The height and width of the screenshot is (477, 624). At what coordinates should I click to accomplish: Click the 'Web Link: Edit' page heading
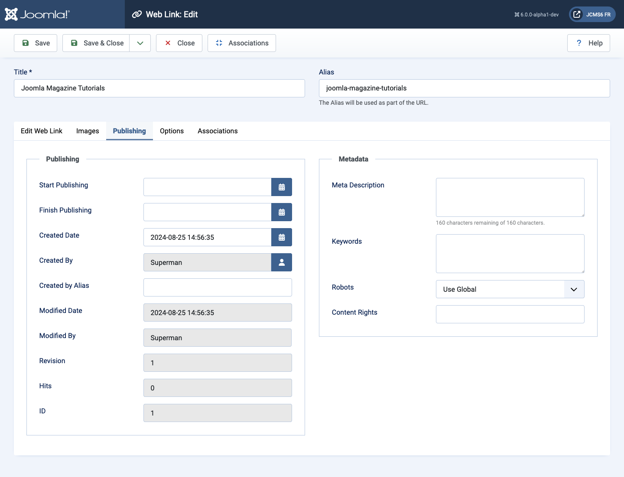click(x=172, y=14)
